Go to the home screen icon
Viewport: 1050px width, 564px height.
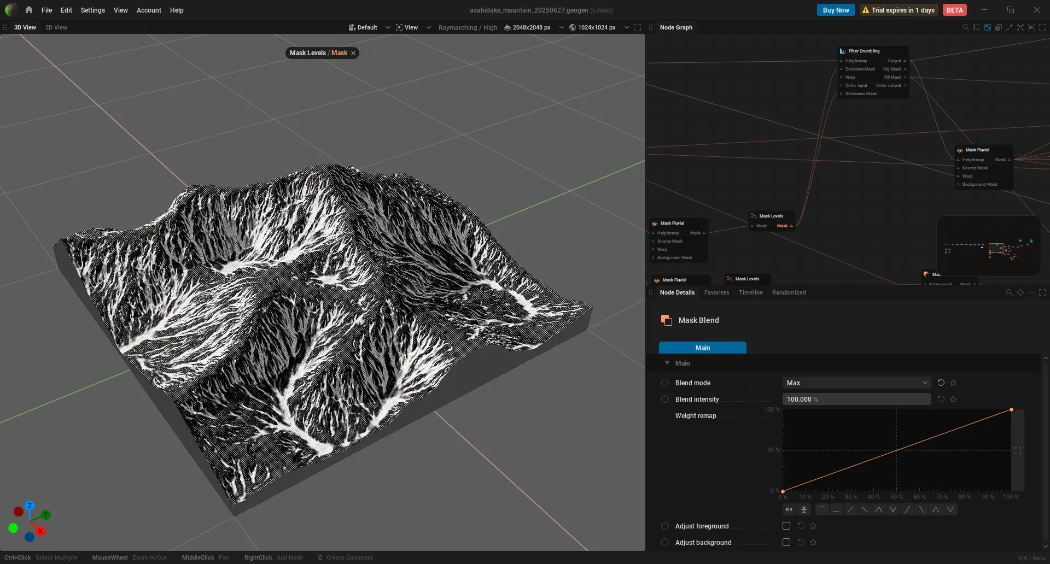[x=29, y=10]
